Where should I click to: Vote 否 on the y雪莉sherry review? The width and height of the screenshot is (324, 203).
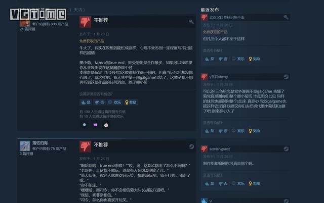coord(223,131)
